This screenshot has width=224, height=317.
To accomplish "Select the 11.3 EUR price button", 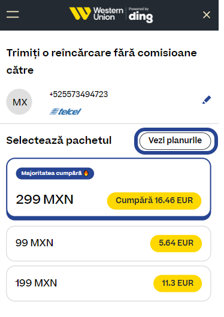I will (177, 283).
